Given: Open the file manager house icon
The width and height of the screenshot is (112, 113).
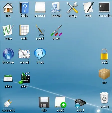Looking at the screenshot, I should point(8,8).
